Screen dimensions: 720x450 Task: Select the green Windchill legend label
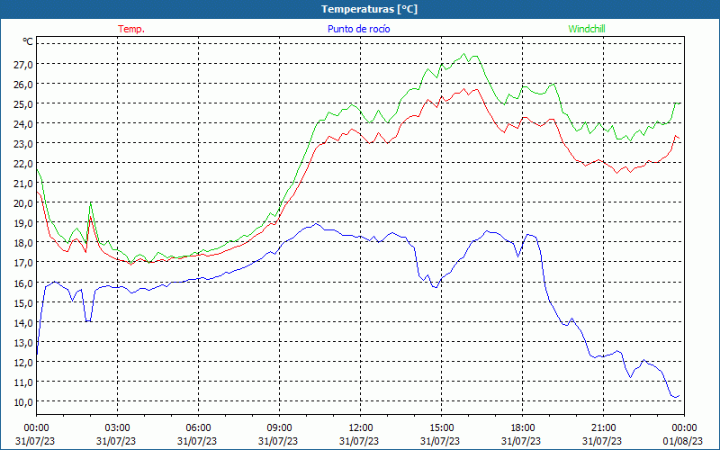(x=587, y=29)
